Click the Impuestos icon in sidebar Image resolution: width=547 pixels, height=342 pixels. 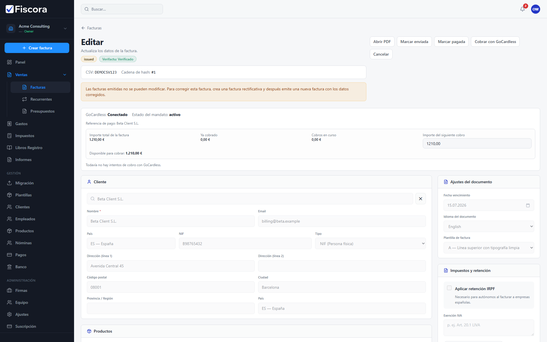(9, 136)
